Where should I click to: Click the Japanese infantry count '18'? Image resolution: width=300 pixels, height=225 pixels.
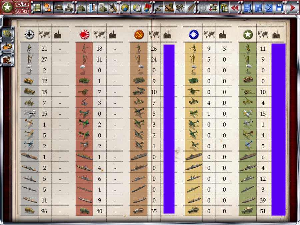(99, 49)
